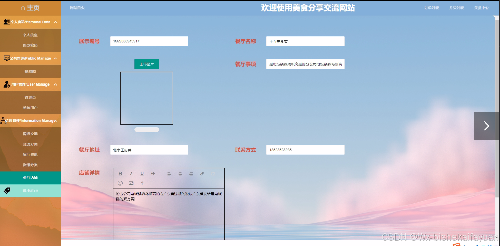Insert an image in editor
The width and height of the screenshot is (500, 246).
pyautogui.click(x=131, y=183)
